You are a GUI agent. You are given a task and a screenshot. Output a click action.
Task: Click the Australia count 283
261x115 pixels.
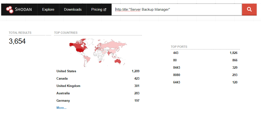point(137,93)
